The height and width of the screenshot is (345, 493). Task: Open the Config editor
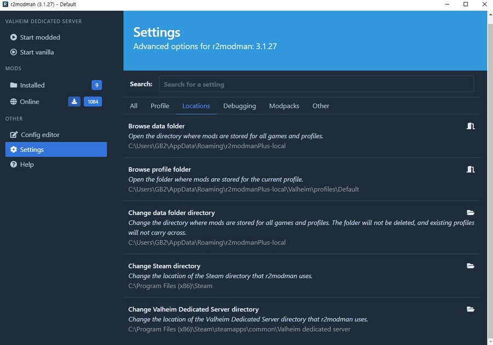coord(40,135)
